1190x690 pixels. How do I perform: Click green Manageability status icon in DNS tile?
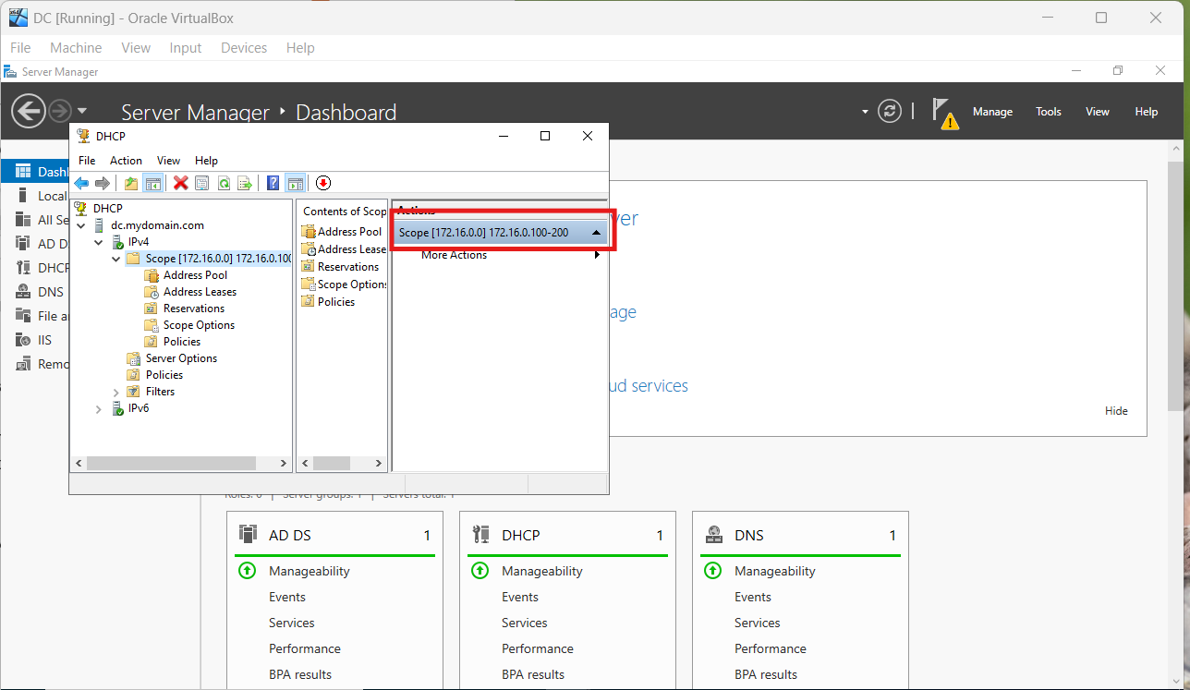point(712,571)
